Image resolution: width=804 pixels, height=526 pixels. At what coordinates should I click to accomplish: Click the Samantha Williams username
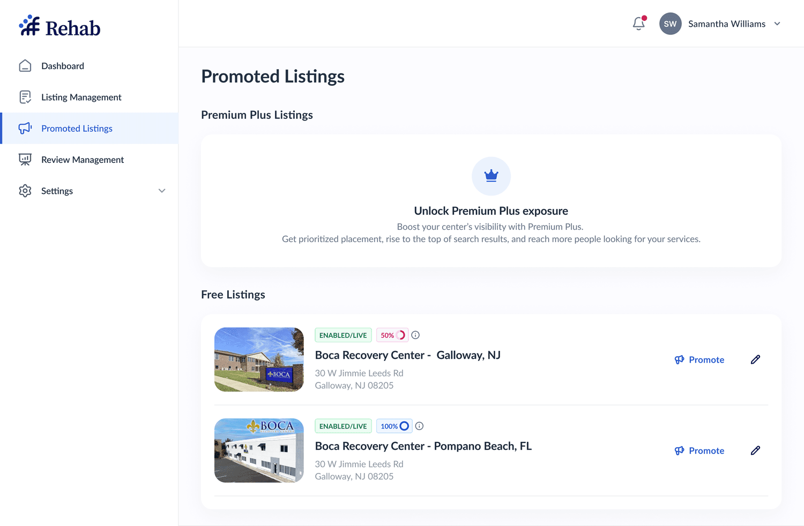tap(726, 24)
